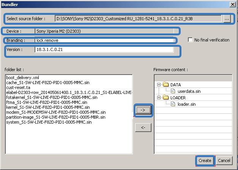Select the cache_S1-SW-LIVE sin file
This screenshot has height=170, width=238.
[x=48, y=83]
